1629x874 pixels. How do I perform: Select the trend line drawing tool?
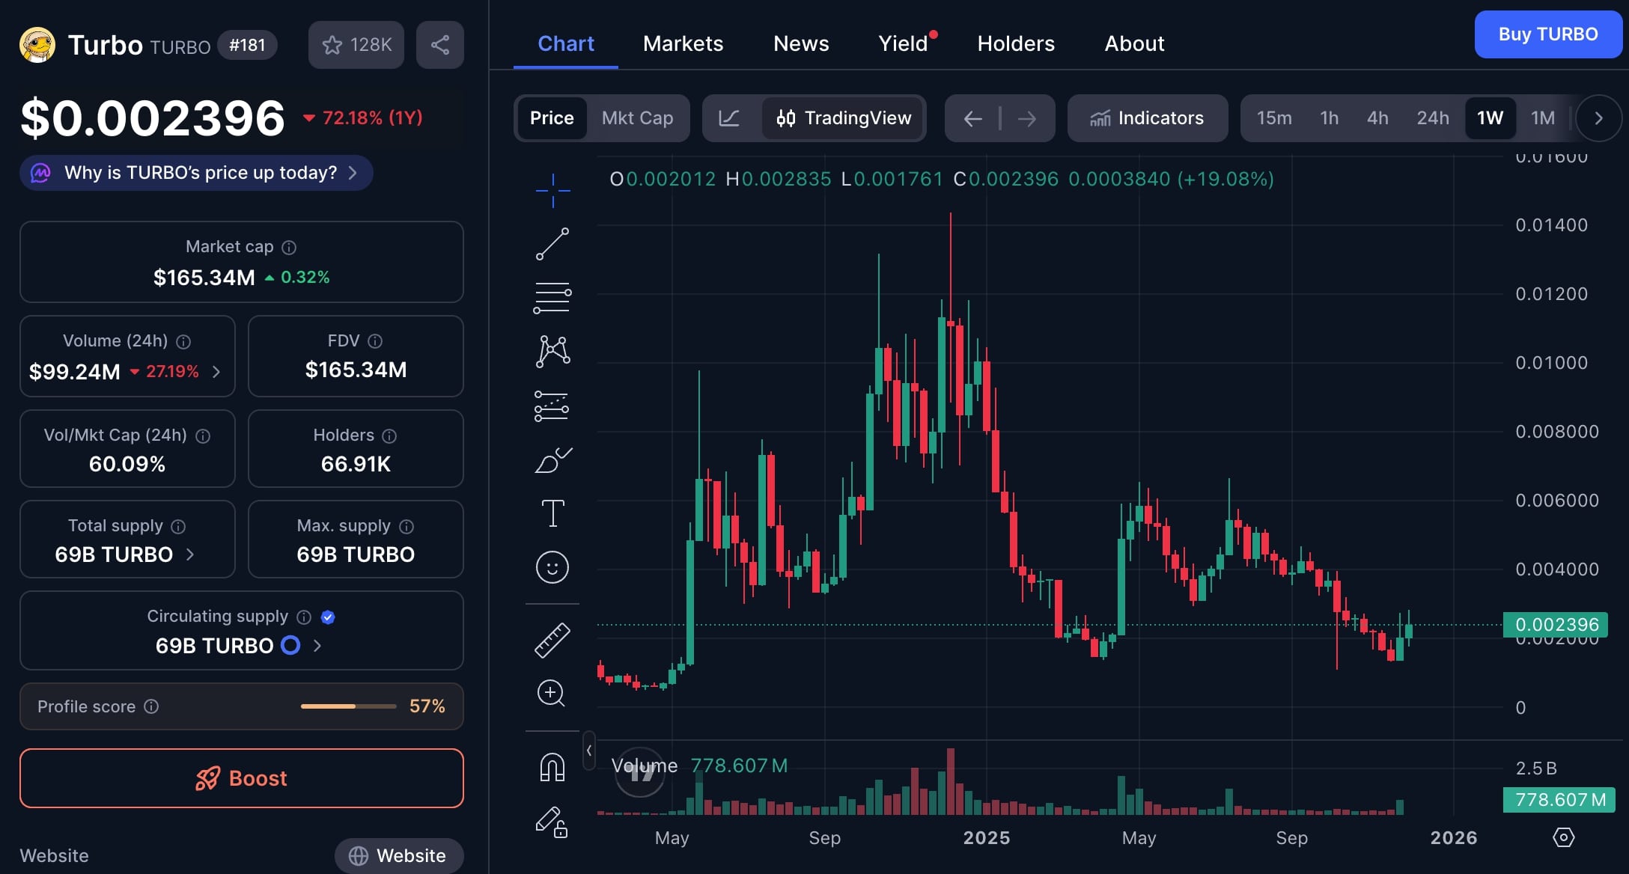click(x=552, y=245)
